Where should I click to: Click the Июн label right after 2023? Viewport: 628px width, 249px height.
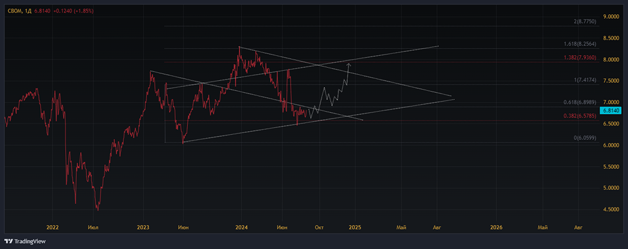[x=183, y=228]
